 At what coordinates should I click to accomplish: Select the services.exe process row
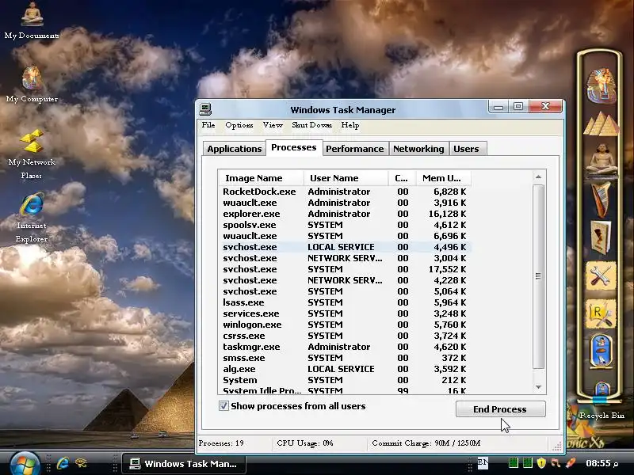(x=345, y=313)
